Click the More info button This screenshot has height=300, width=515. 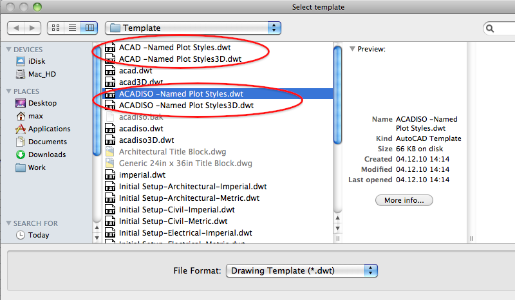pyautogui.click(x=404, y=200)
